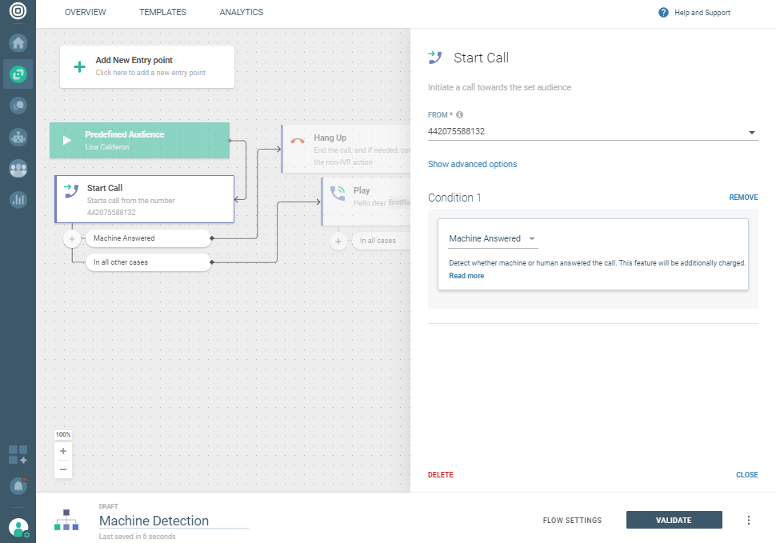Image resolution: width=776 pixels, height=543 pixels.
Task: Switch to the Templates tab
Action: [162, 13]
